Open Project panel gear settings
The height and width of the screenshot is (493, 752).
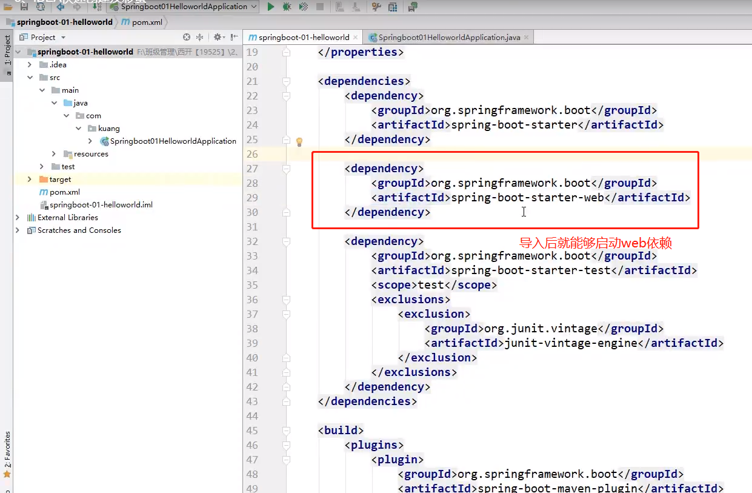218,37
